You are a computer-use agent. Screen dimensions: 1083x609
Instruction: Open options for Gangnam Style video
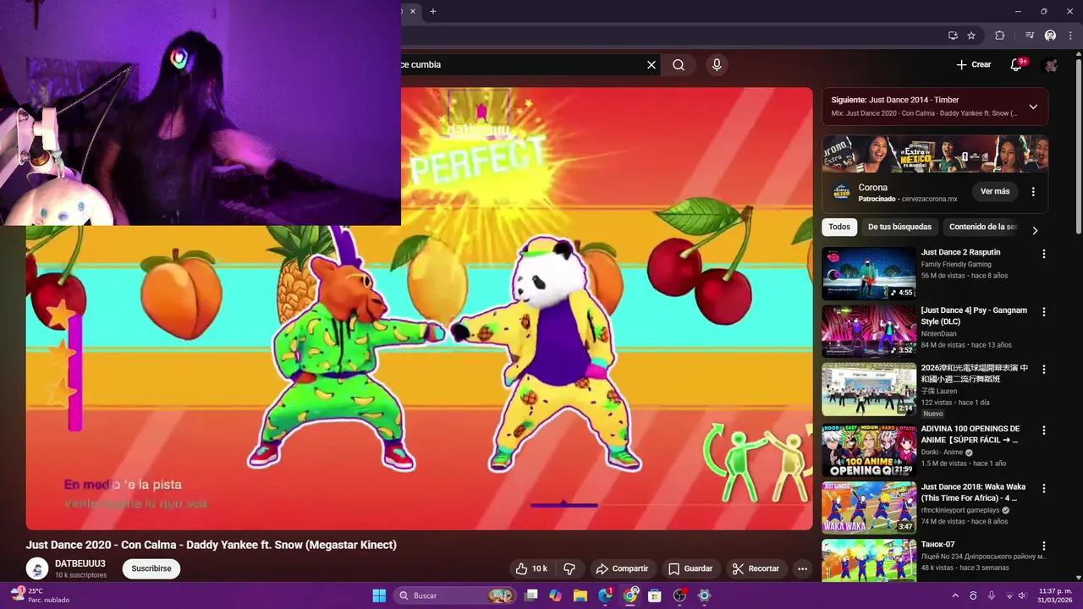[1043, 311]
